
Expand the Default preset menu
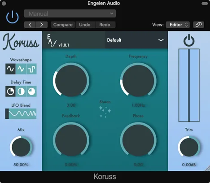tap(136, 40)
